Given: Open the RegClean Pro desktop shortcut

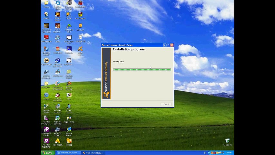Looking at the screenshot, I should tap(69, 119).
